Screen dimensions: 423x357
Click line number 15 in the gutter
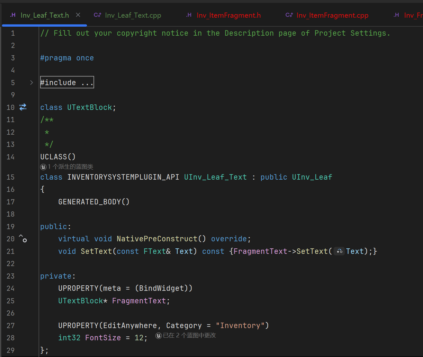point(11,177)
